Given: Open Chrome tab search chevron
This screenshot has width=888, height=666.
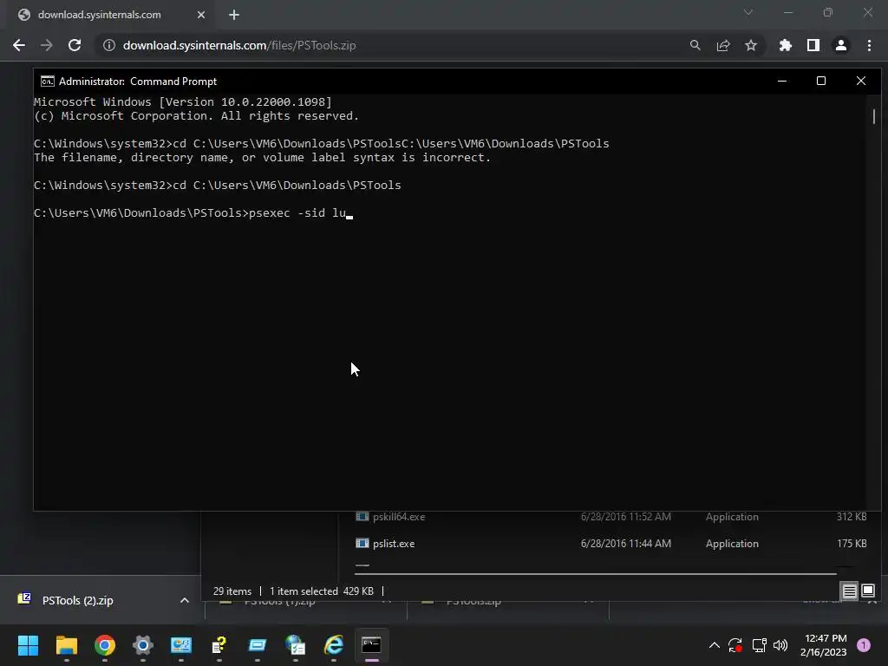Looking at the screenshot, I should (748, 12).
